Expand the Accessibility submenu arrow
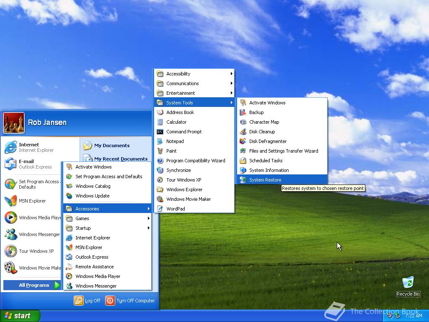Viewport: 429px width, 322px height. point(231,74)
